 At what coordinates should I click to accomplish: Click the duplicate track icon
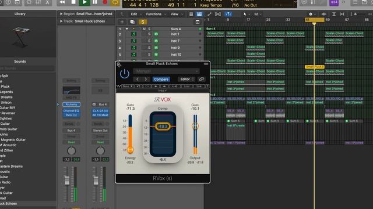pyautogui.click(x=132, y=22)
